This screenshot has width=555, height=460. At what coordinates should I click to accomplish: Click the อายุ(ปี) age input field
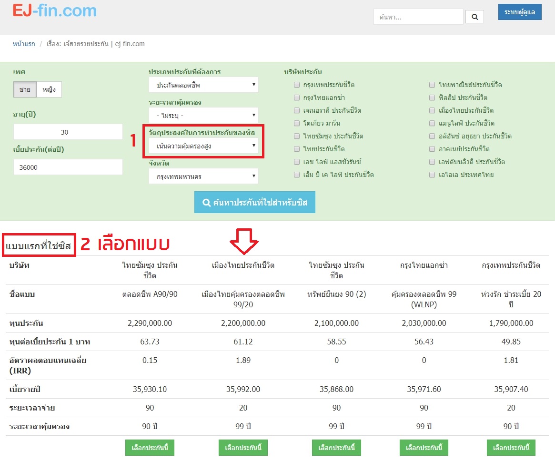tap(68, 132)
